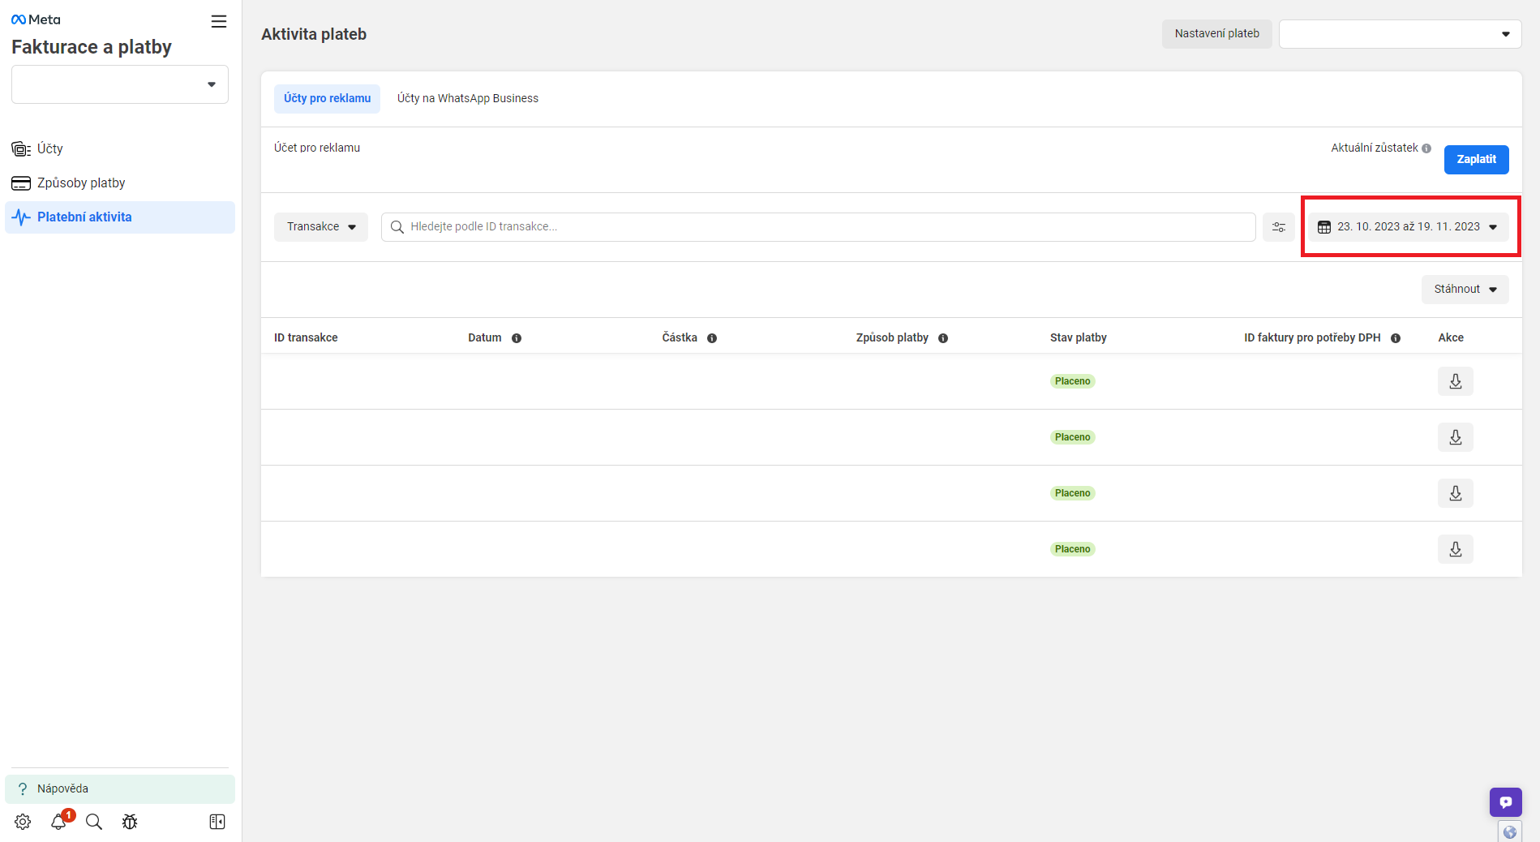Image resolution: width=1540 pixels, height=842 pixels.
Task: Click the Účet pro reklamu label
Action: [x=317, y=148]
